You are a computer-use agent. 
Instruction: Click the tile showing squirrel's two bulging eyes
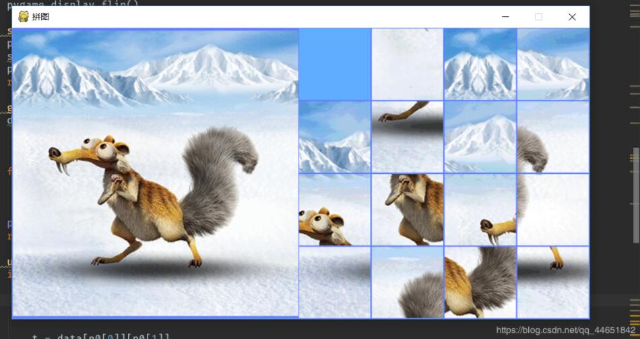click(335, 210)
